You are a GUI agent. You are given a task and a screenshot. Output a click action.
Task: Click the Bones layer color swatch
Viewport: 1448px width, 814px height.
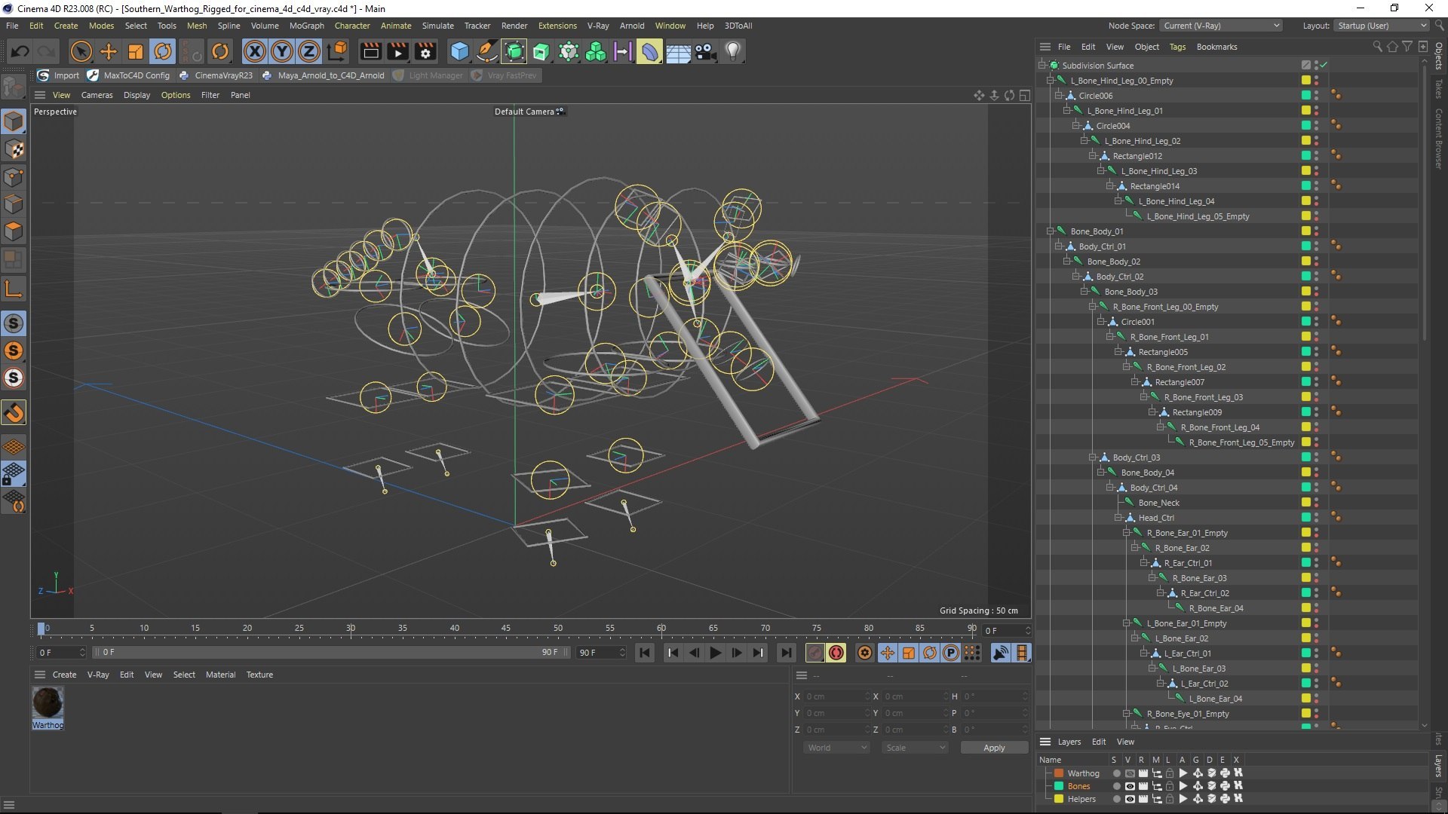pos(1059,786)
